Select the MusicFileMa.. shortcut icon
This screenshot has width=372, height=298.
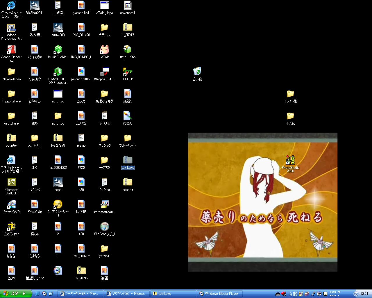(58, 52)
